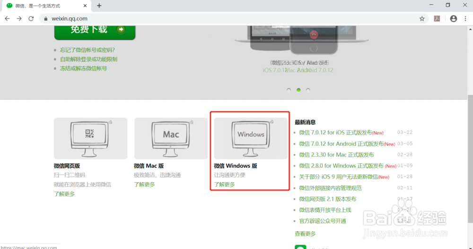
Task: Open the Chrome profile avatar
Action: tap(454, 19)
